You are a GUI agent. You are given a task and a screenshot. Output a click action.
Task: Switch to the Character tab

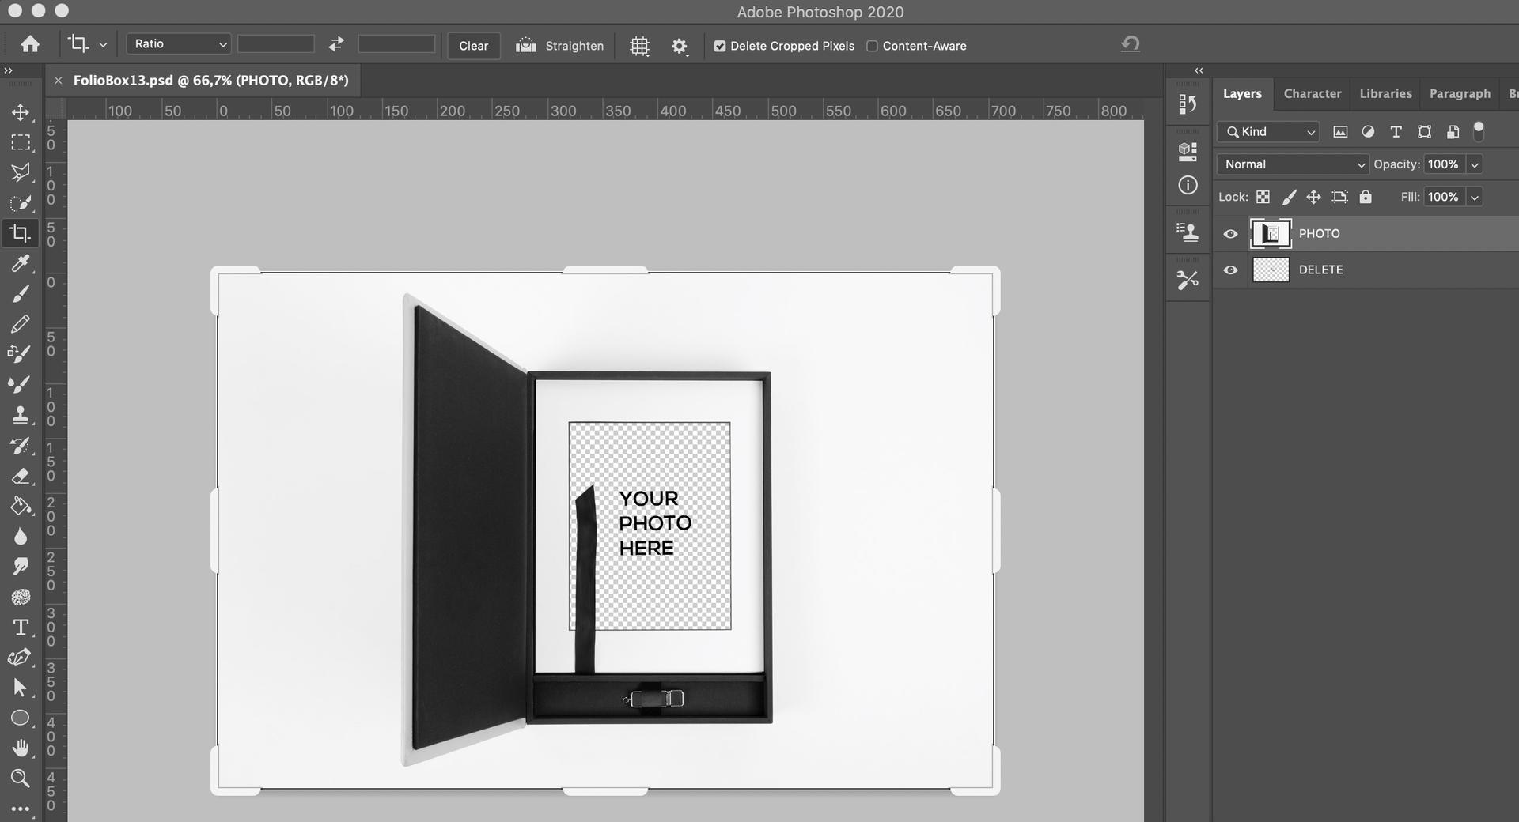(1312, 93)
